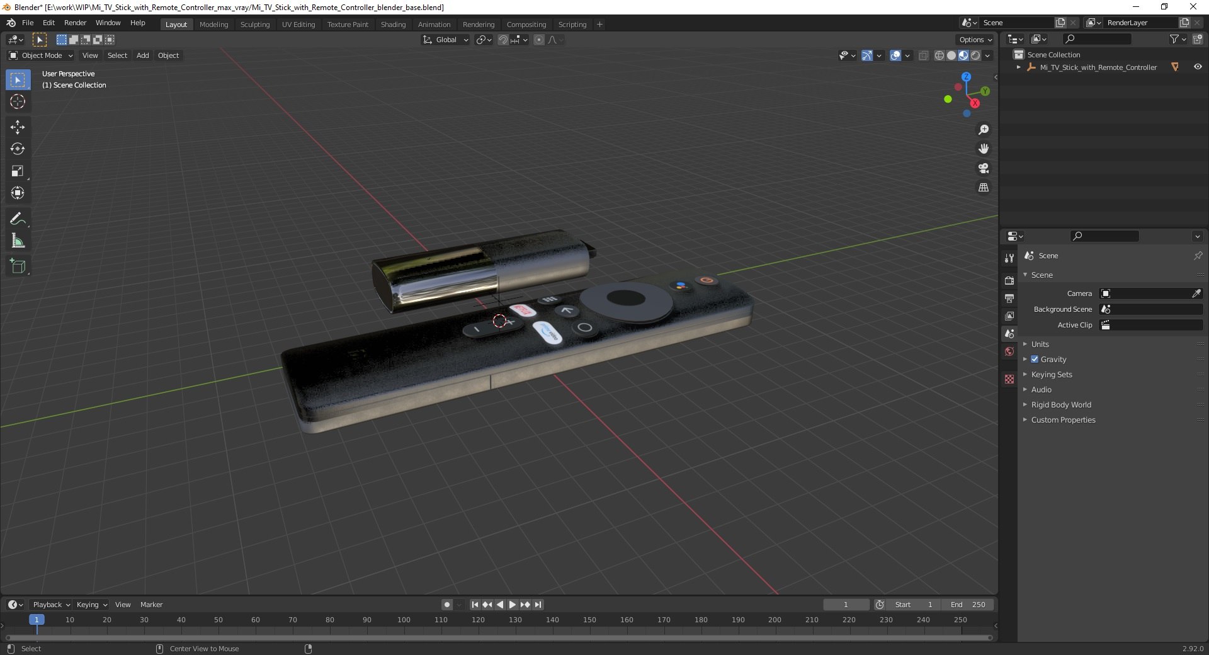
Task: Select the Select Box tool
Action: pos(18,80)
